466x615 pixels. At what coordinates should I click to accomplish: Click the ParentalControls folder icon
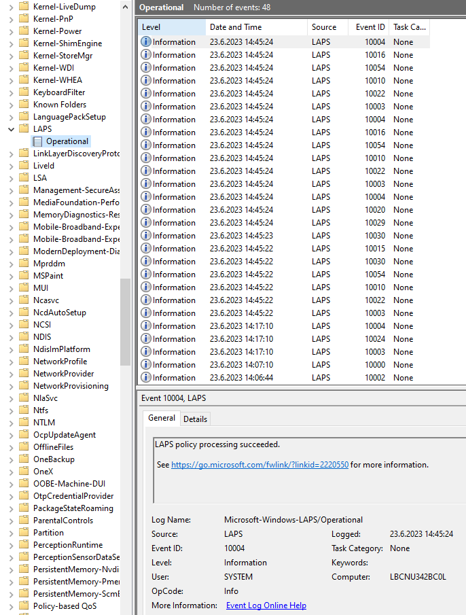tap(24, 520)
